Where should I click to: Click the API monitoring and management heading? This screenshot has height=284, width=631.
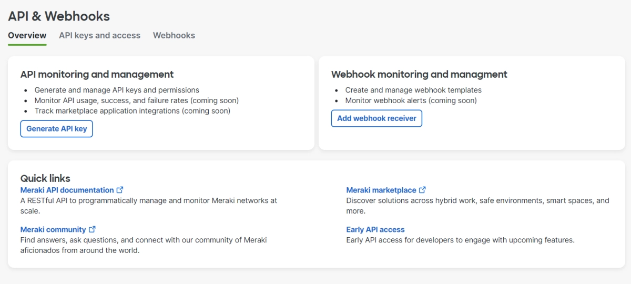tap(97, 74)
